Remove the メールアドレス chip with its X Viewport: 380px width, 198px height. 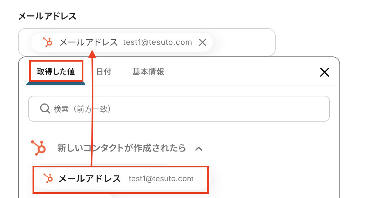click(x=203, y=42)
